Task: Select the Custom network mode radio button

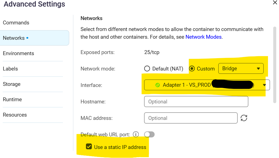Action: pyautogui.click(x=192, y=69)
